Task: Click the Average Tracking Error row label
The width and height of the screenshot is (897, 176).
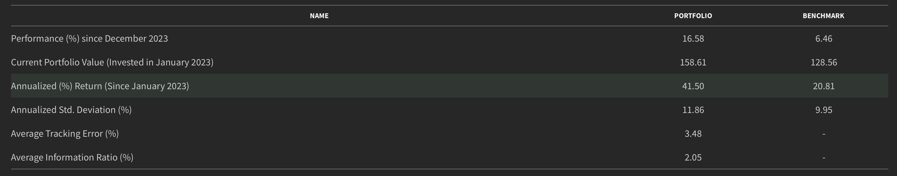Action: [x=65, y=133]
